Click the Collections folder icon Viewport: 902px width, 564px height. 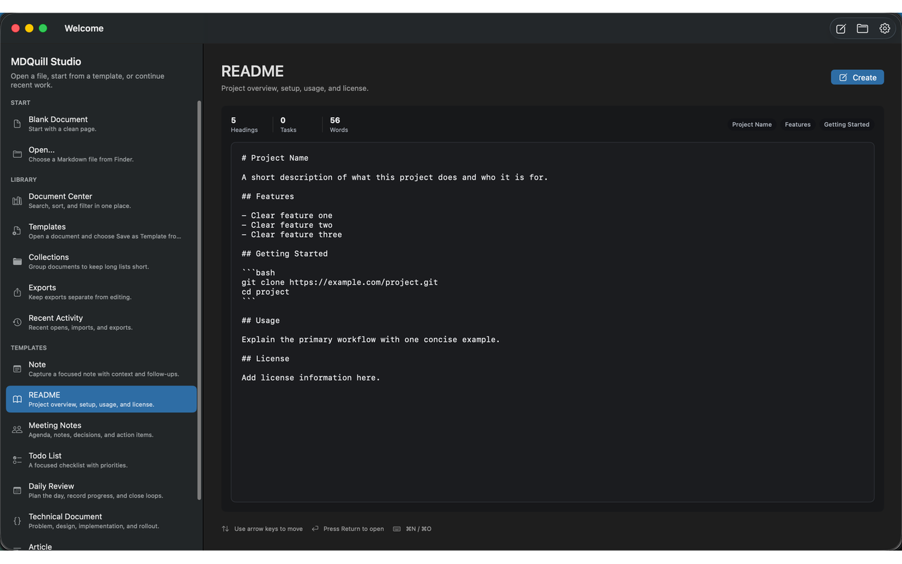(18, 262)
